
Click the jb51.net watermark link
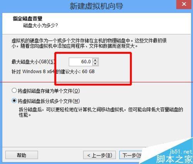(181, 152)
